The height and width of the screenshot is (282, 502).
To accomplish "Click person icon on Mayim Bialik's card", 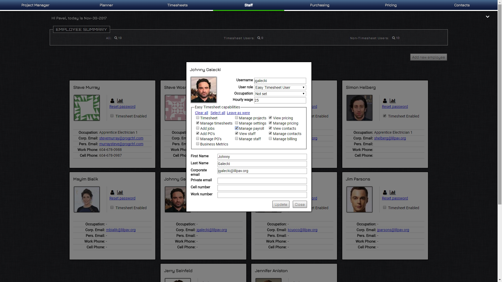I will pyautogui.click(x=112, y=192).
